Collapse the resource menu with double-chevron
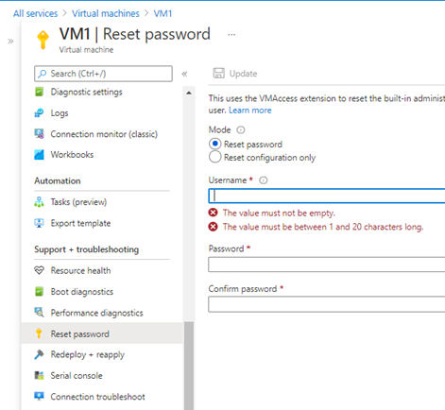This screenshot has height=410, width=445. (184, 74)
